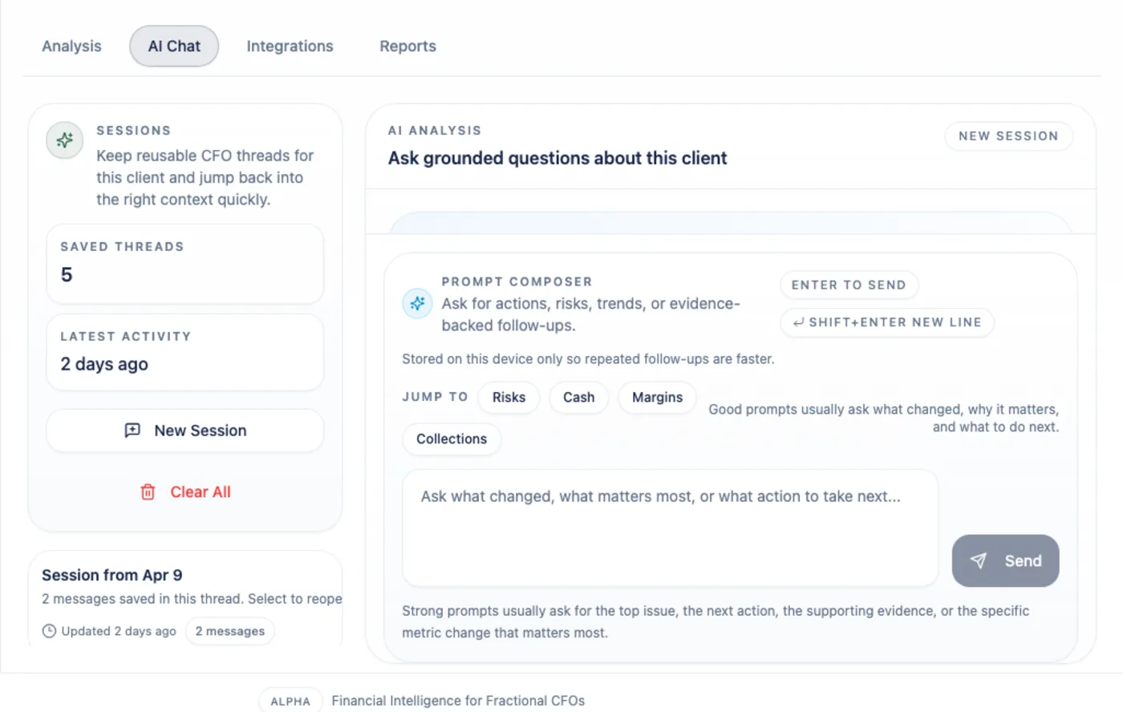
Task: Click NEW SESSION in the top right
Action: 1007,136
